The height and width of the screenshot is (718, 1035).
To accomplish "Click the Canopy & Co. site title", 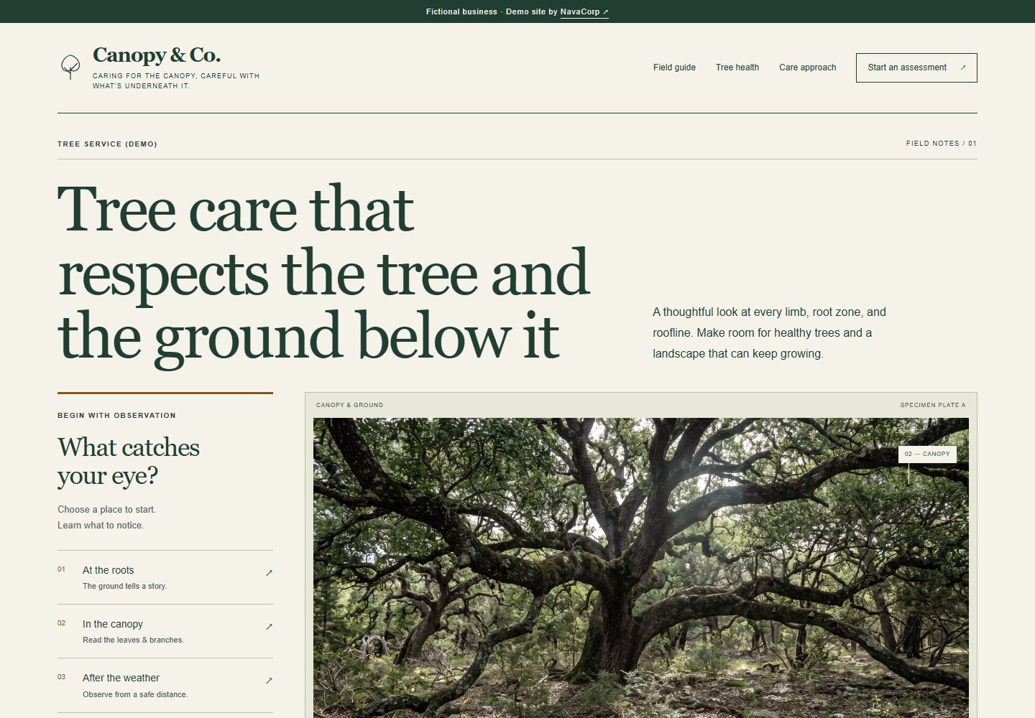I will (157, 55).
